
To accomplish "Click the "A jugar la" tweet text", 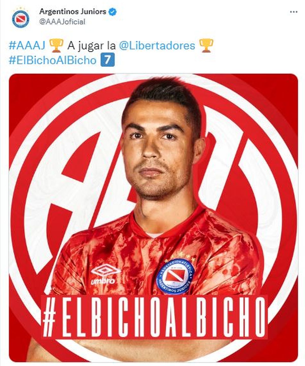I will (91, 46).
